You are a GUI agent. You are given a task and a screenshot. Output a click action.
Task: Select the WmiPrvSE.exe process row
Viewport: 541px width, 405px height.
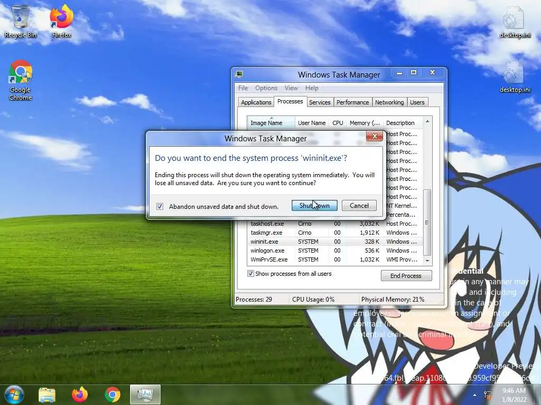[x=334, y=259]
